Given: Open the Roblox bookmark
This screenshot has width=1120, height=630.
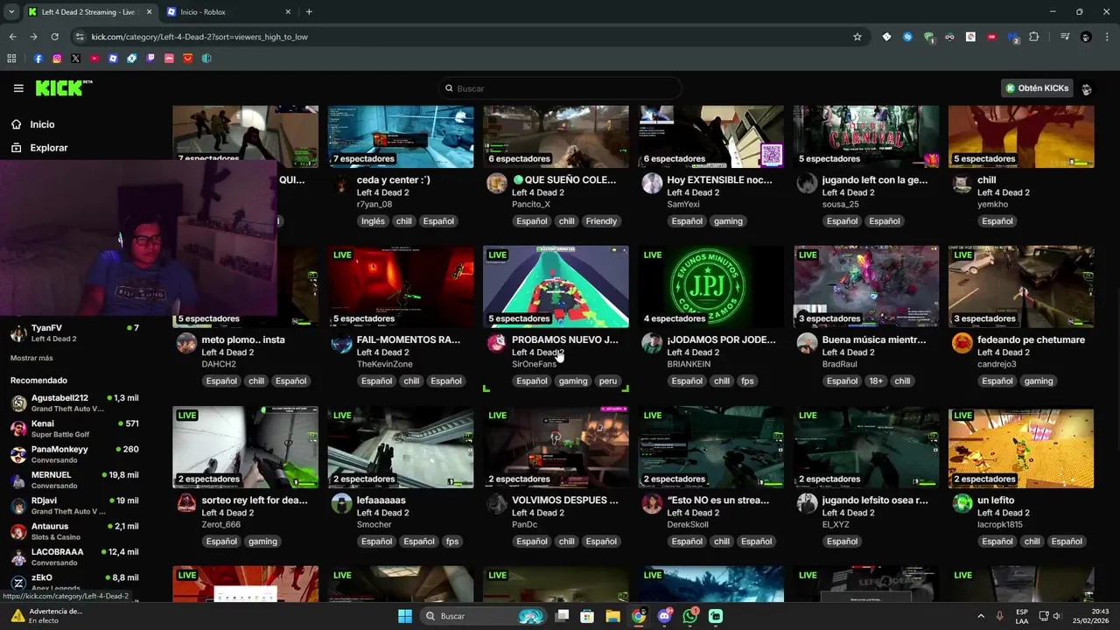Looking at the screenshot, I should (113, 59).
